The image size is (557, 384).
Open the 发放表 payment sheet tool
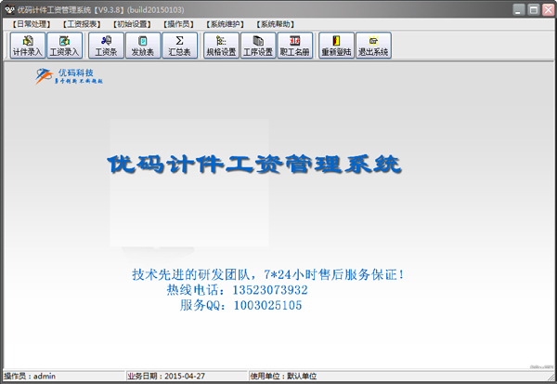(143, 46)
